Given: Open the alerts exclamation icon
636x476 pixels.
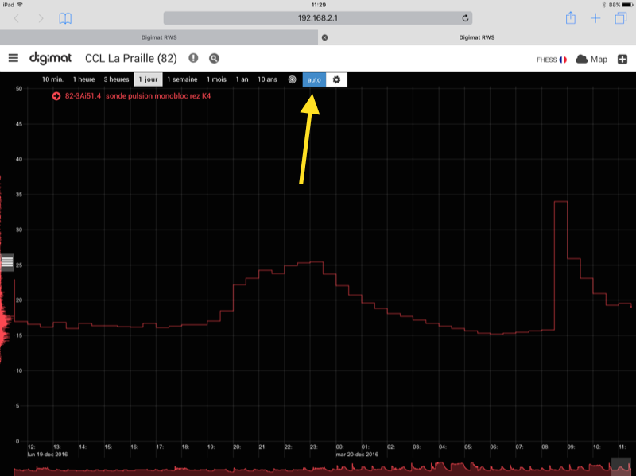Looking at the screenshot, I should [x=193, y=58].
